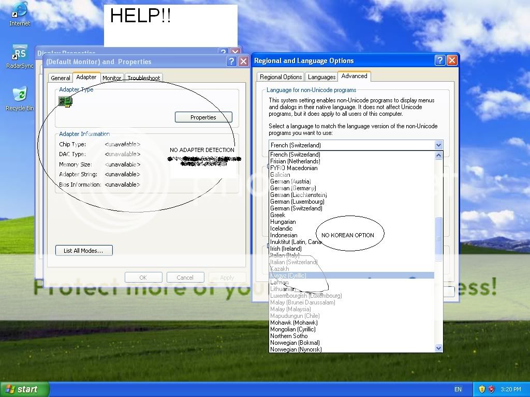Open the Recycle Bin icon

coord(20,95)
